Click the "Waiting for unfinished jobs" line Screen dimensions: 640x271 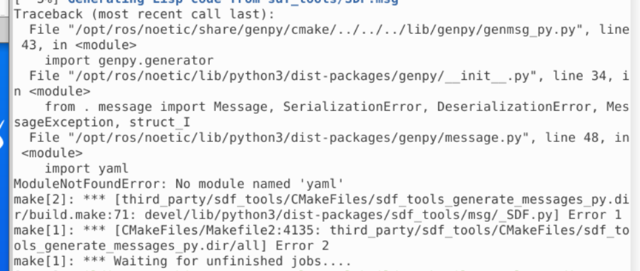183,261
